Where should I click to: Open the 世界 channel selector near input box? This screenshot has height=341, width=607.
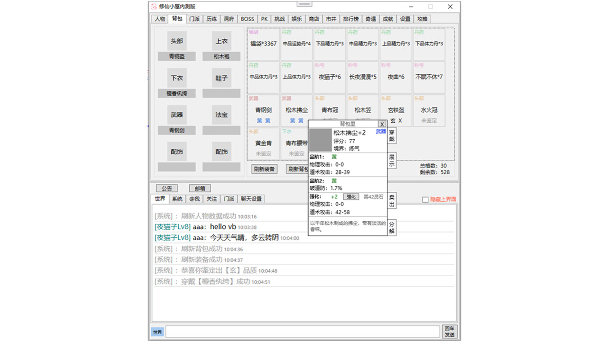pos(157,332)
